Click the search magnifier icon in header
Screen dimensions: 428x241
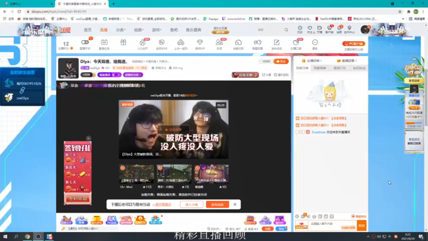(286, 30)
